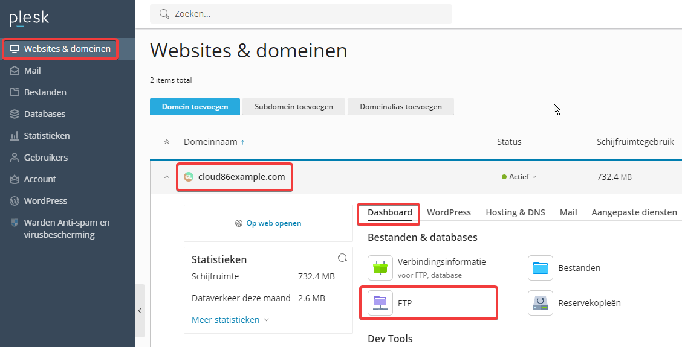Viewport: 682px width, 347px height.
Task: Switch to the Hosting & DNS tab
Action: click(515, 212)
